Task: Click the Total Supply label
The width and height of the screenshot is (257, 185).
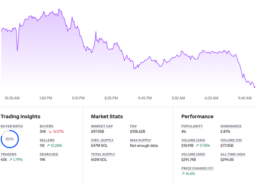Action: [x=104, y=154]
